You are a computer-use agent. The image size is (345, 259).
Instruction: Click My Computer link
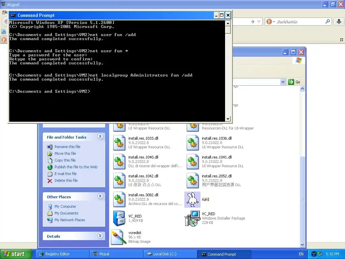[65, 206]
